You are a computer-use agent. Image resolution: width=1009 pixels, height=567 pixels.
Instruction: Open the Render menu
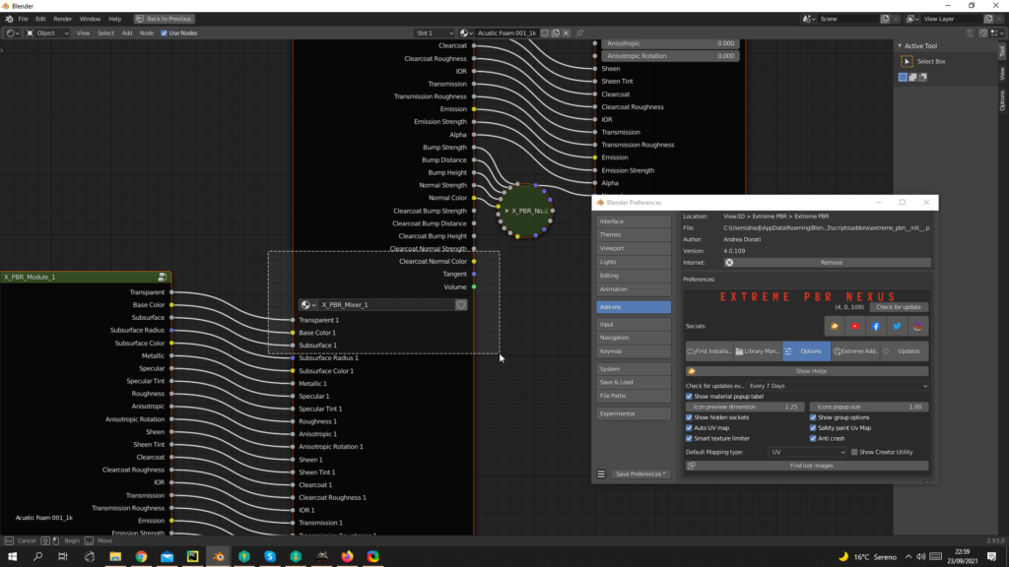pyautogui.click(x=62, y=20)
